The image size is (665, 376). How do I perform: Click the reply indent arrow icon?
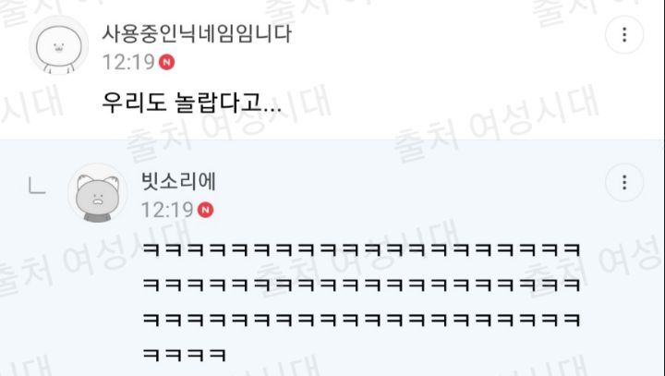point(37,186)
